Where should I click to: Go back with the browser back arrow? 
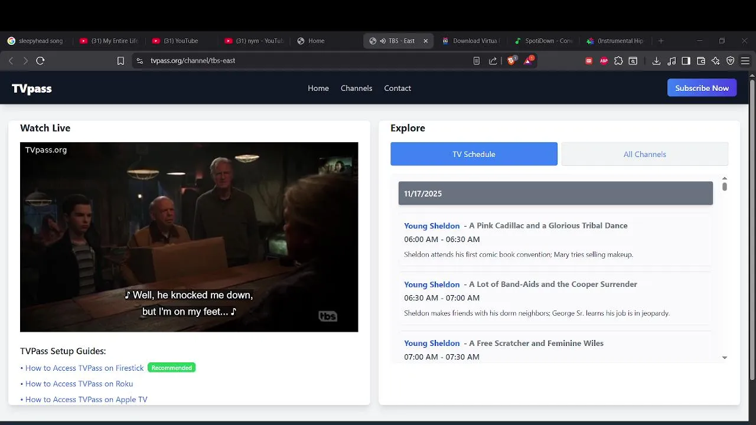click(11, 61)
